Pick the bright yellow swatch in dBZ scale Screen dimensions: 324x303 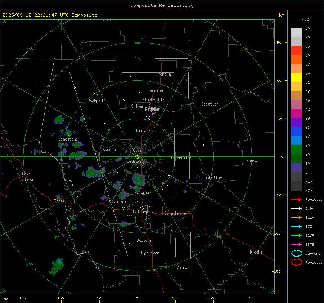297,77
